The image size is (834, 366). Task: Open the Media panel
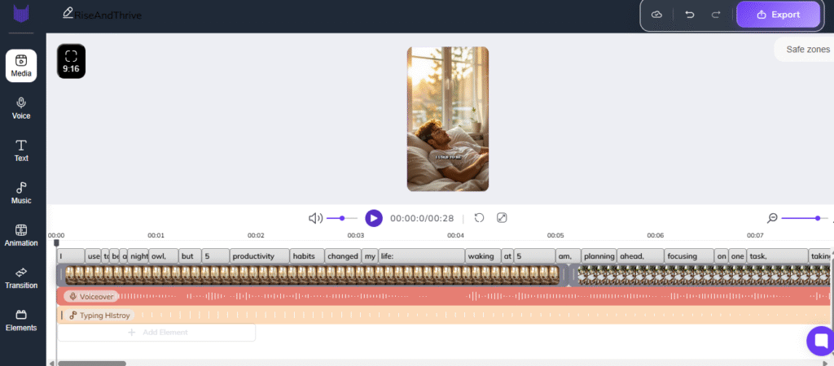(x=21, y=66)
